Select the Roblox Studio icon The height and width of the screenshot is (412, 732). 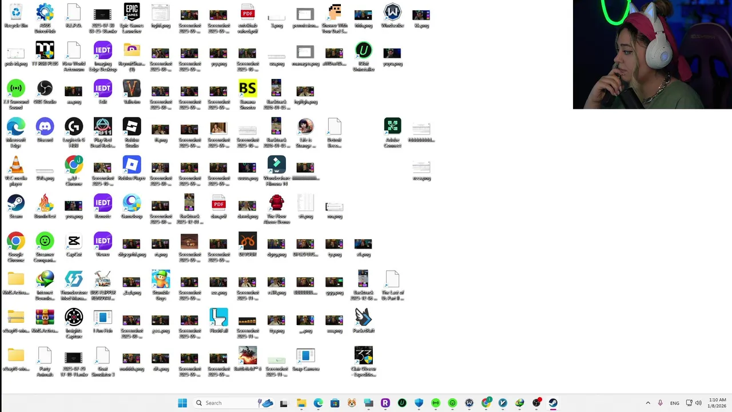[x=132, y=133]
